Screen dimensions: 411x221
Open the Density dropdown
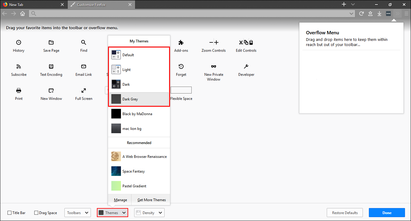click(x=149, y=213)
